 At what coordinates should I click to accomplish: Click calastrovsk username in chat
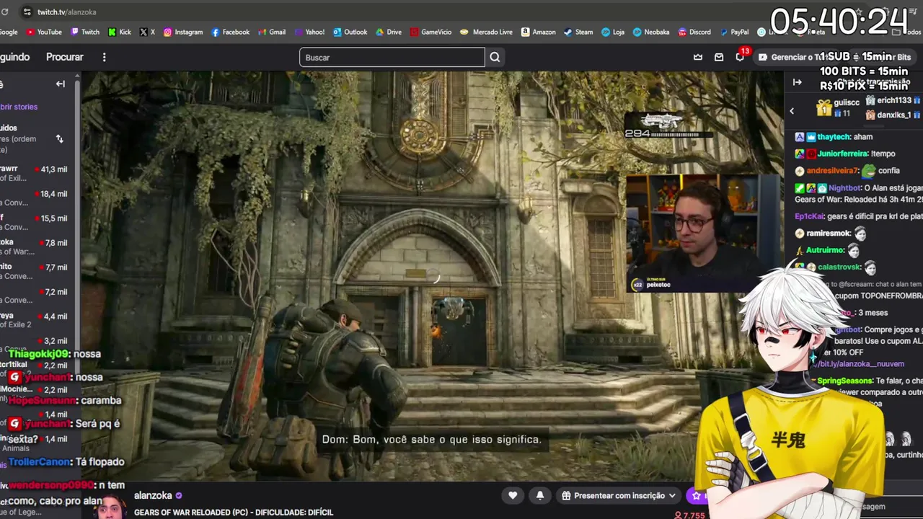(840, 267)
